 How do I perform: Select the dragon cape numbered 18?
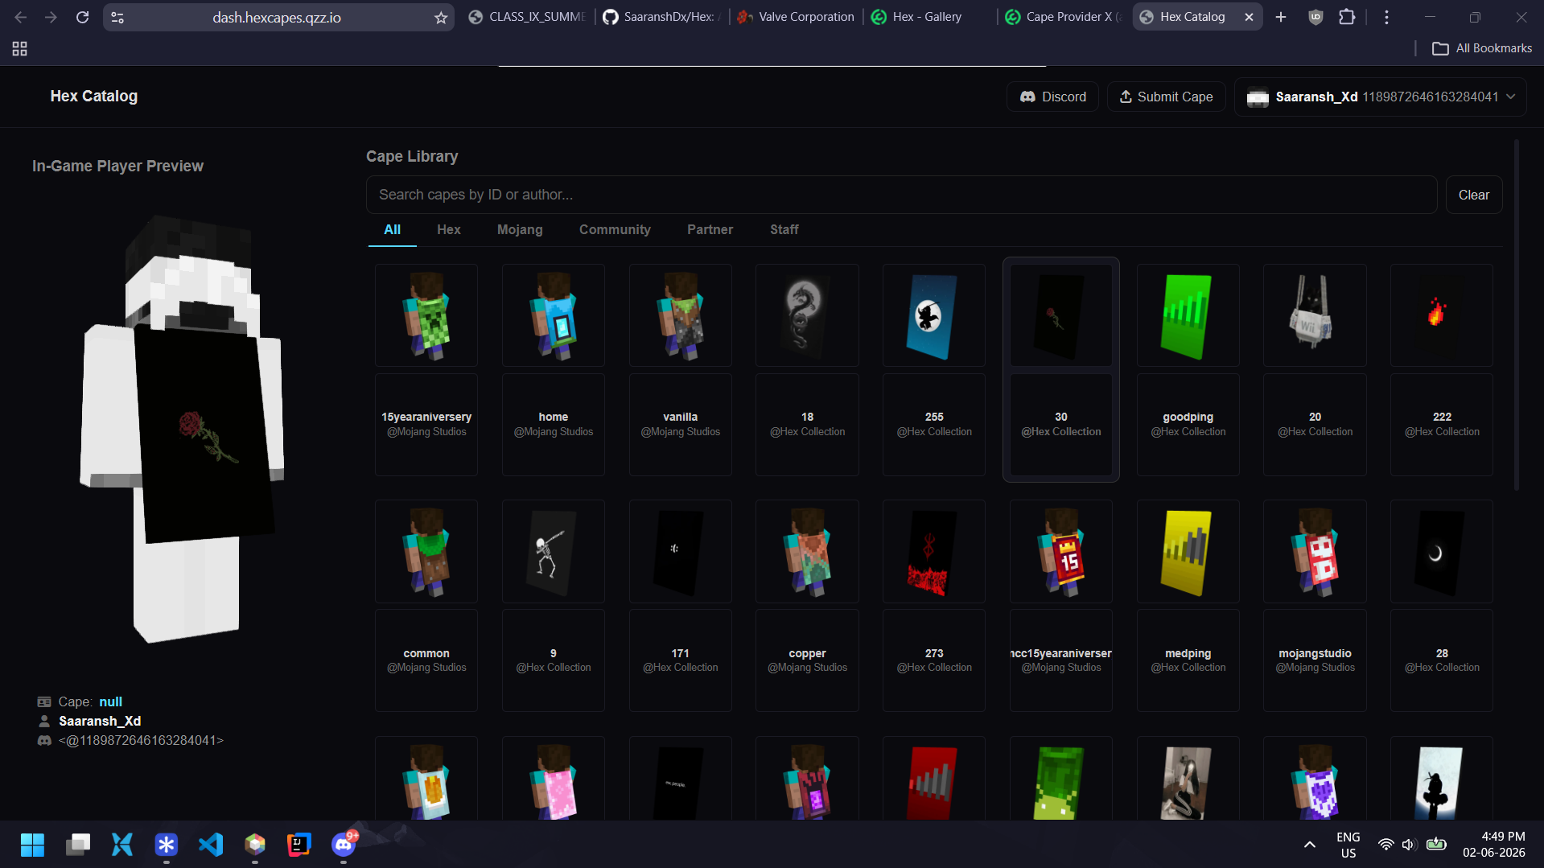(807, 315)
